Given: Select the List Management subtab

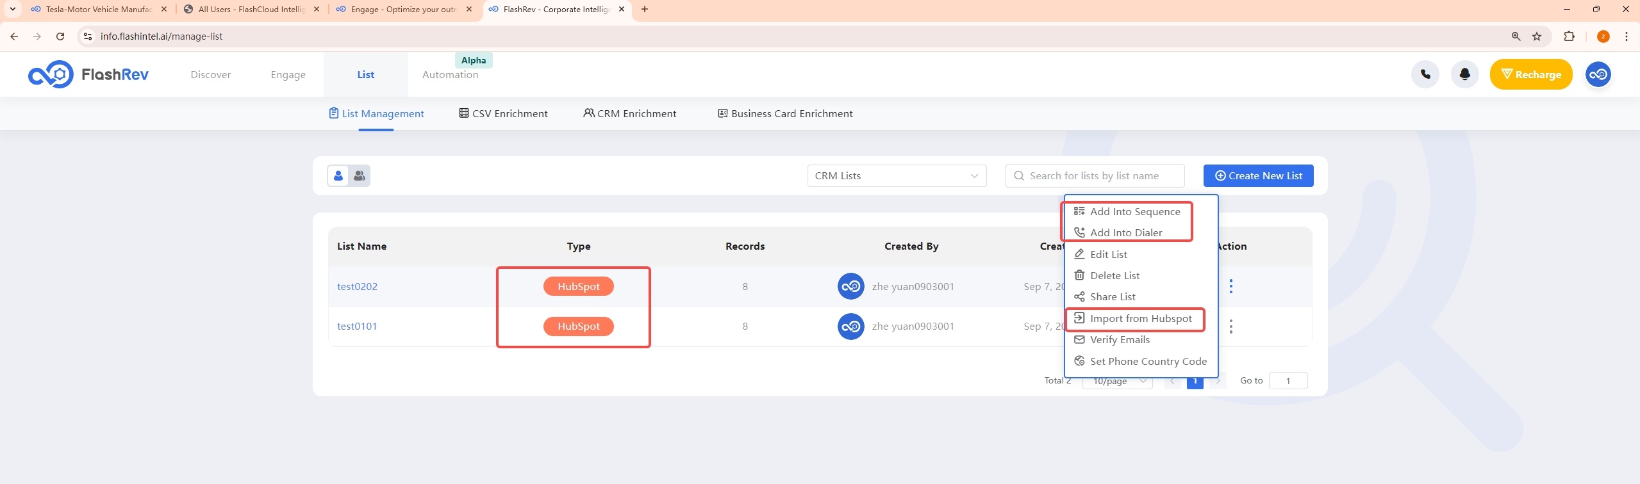Looking at the screenshot, I should (x=376, y=113).
